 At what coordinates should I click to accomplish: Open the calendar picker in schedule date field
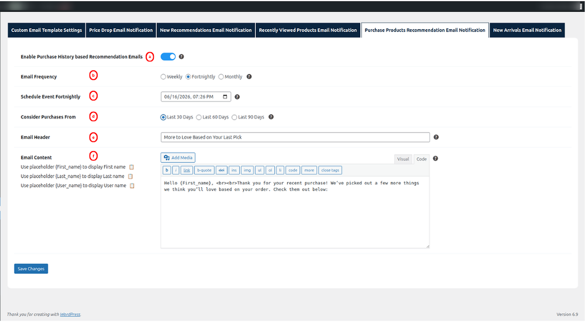click(225, 97)
